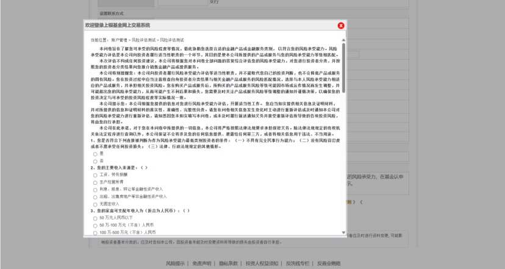Click the dialog scrollbar down arrow
505x269 pixels.
point(343,232)
